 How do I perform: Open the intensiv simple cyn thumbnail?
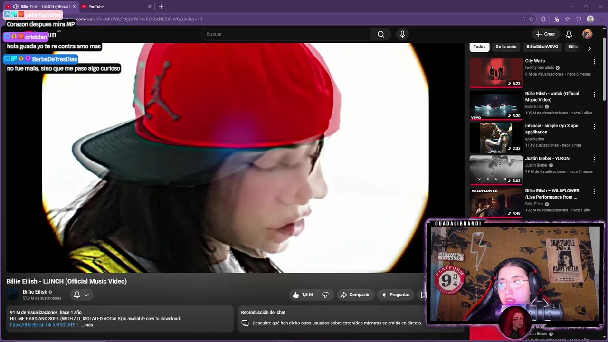click(x=496, y=137)
